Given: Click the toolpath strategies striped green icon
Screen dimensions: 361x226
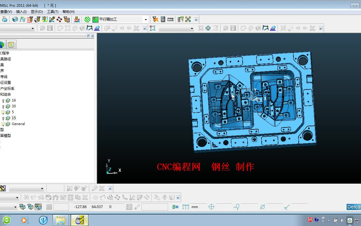Looking at the screenshot, I should click(87, 19).
